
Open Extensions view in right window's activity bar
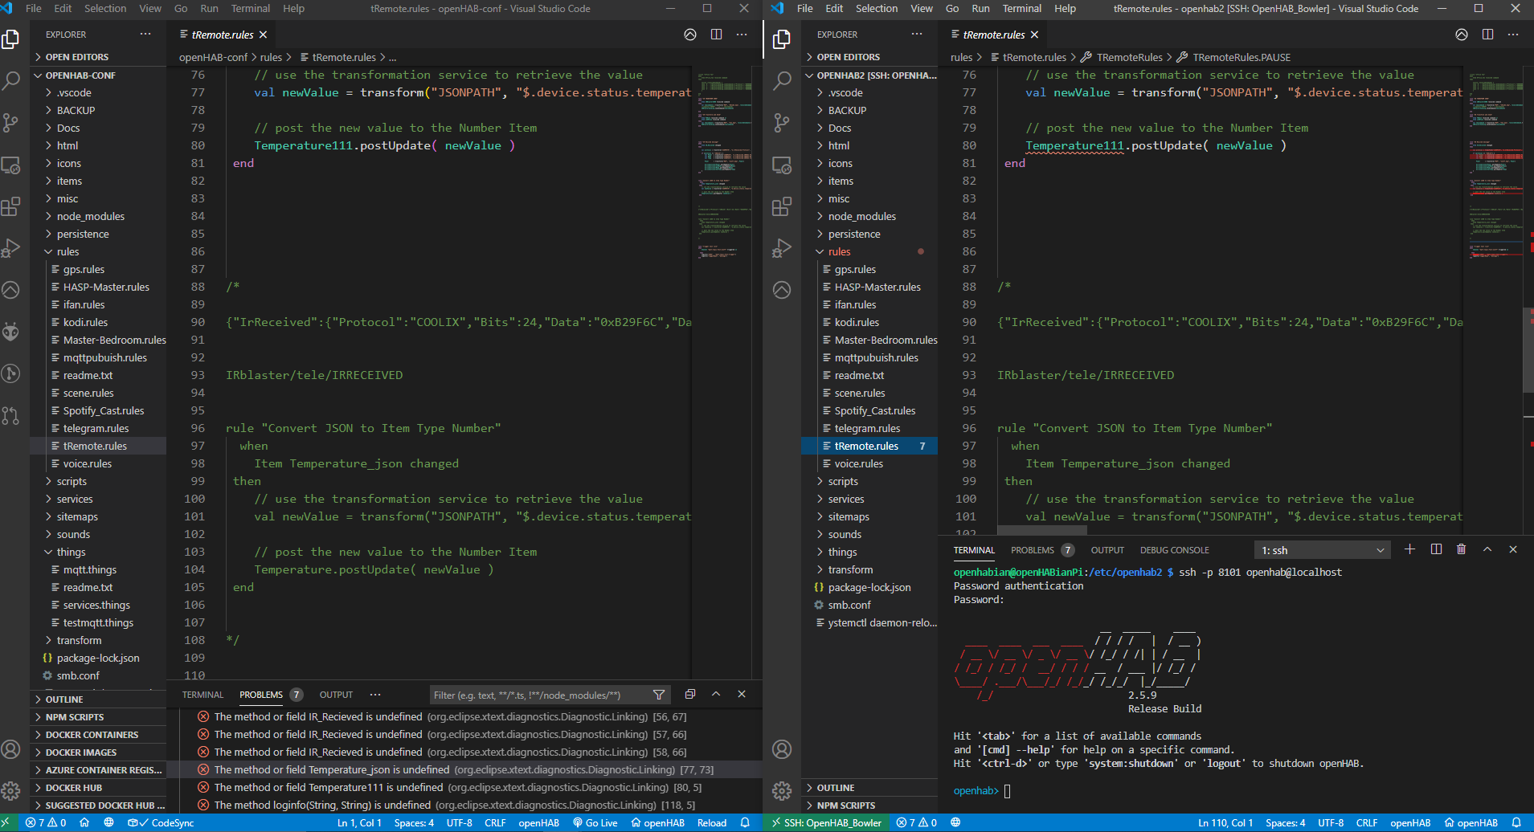tap(782, 206)
